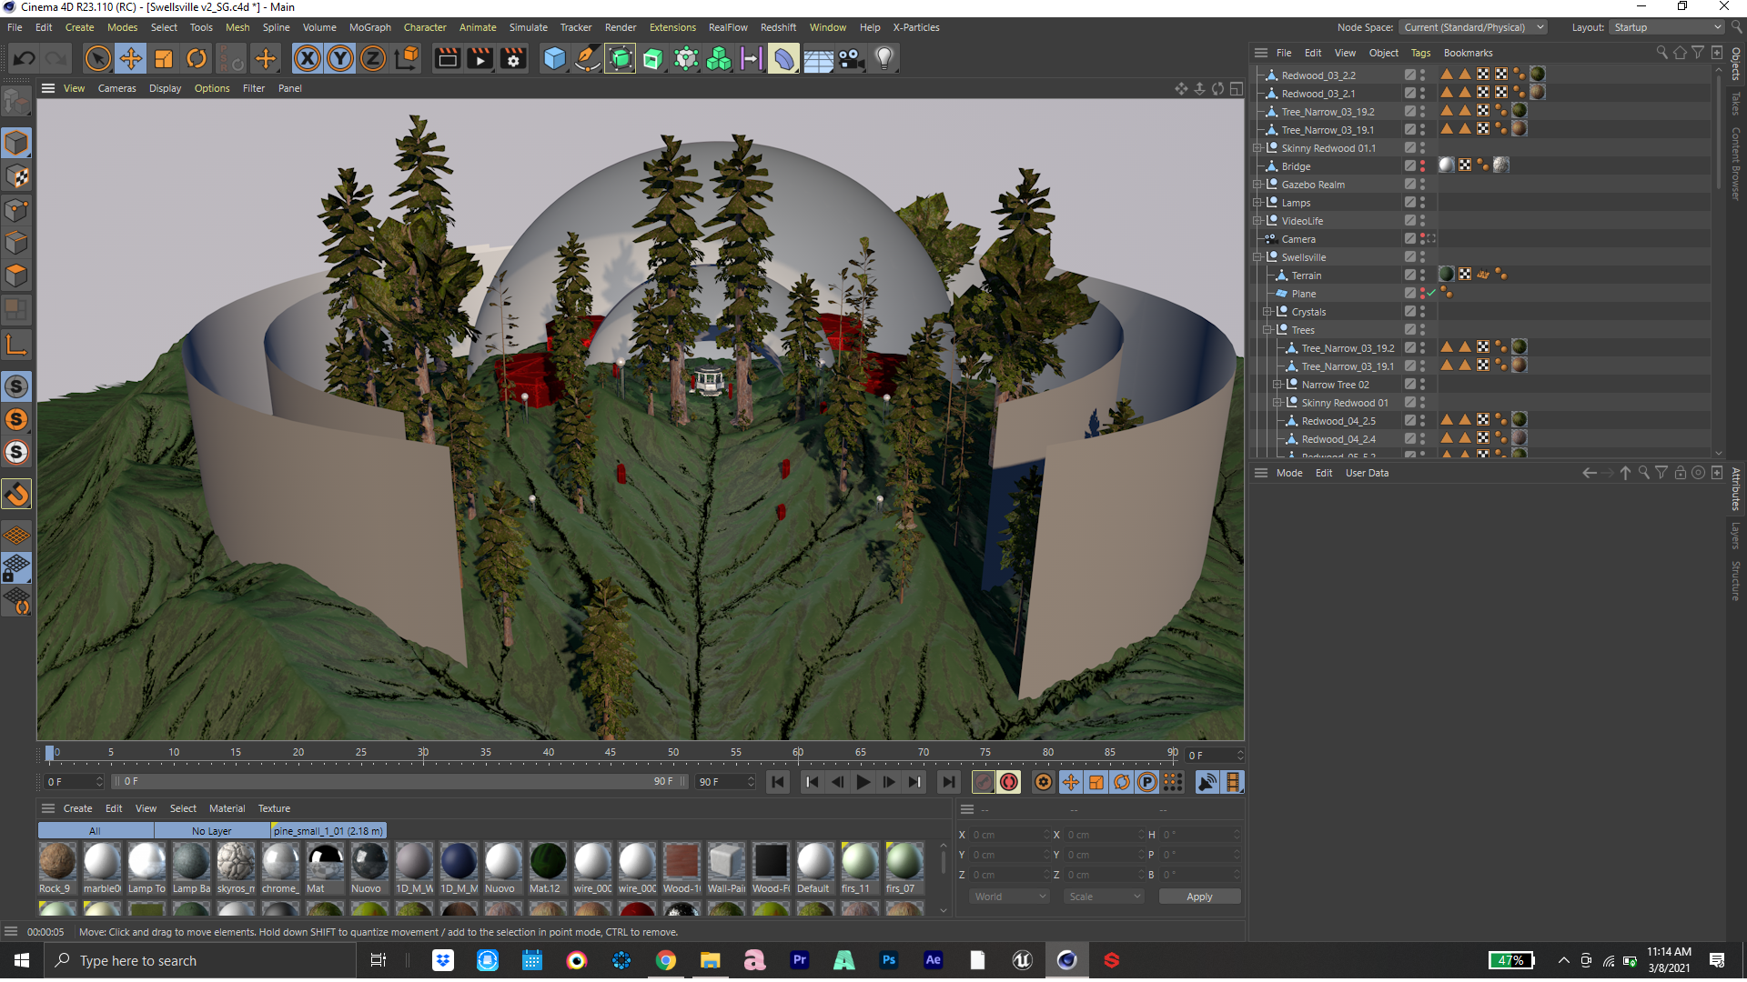Expand the Gazebo Realm object

1257,185
